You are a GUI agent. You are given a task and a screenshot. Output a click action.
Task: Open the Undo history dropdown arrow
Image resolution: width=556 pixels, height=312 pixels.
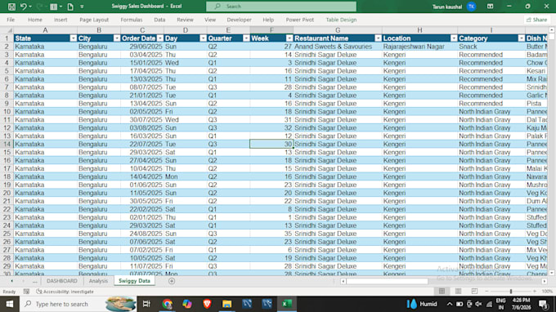coord(30,7)
